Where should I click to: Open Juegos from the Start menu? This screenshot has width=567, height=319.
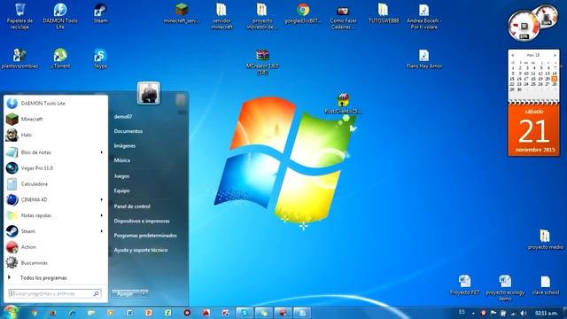[x=121, y=176]
